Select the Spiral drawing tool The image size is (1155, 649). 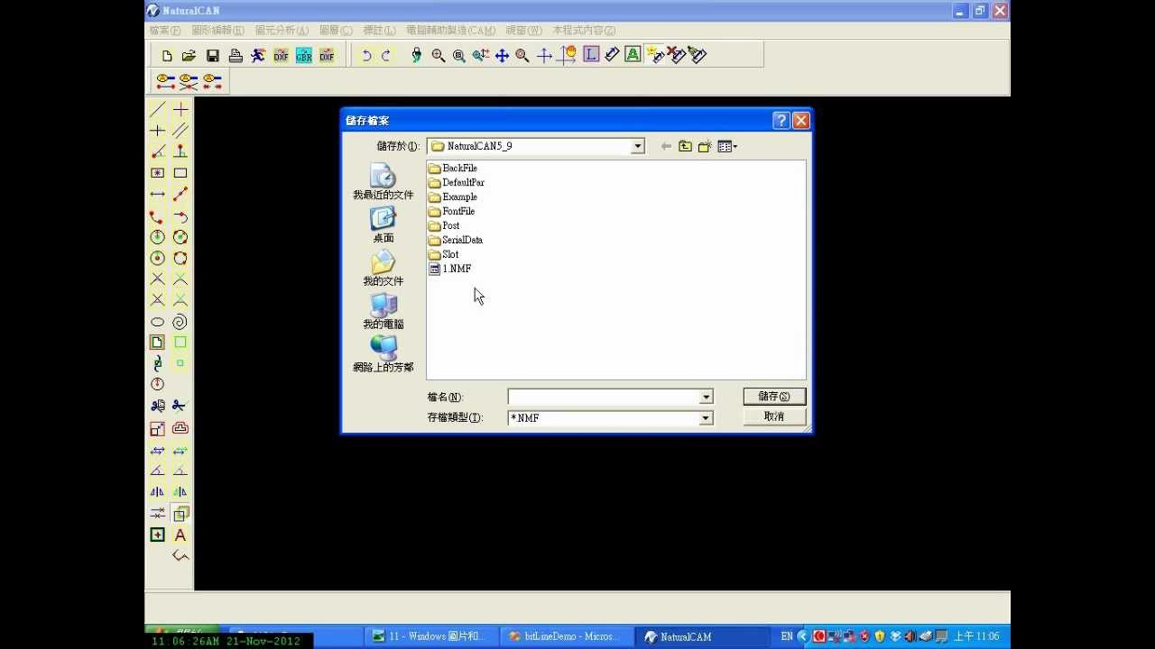point(180,322)
